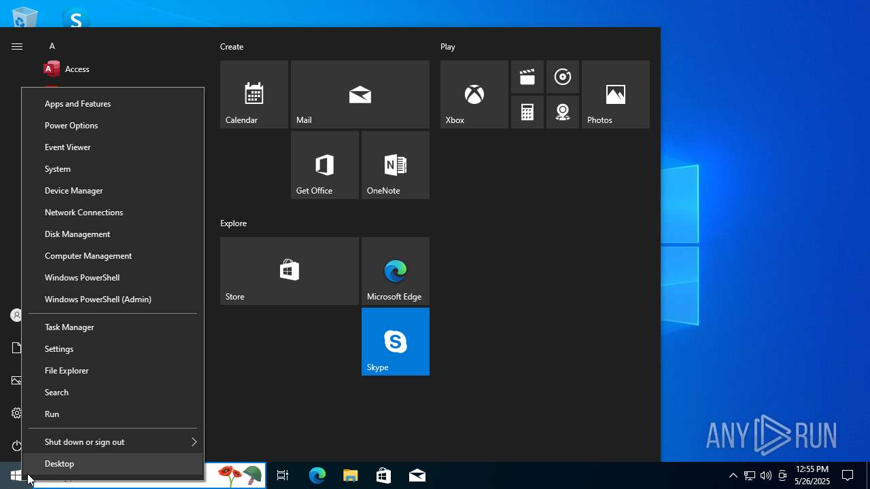Open Mail from the taskbar

pos(417,475)
